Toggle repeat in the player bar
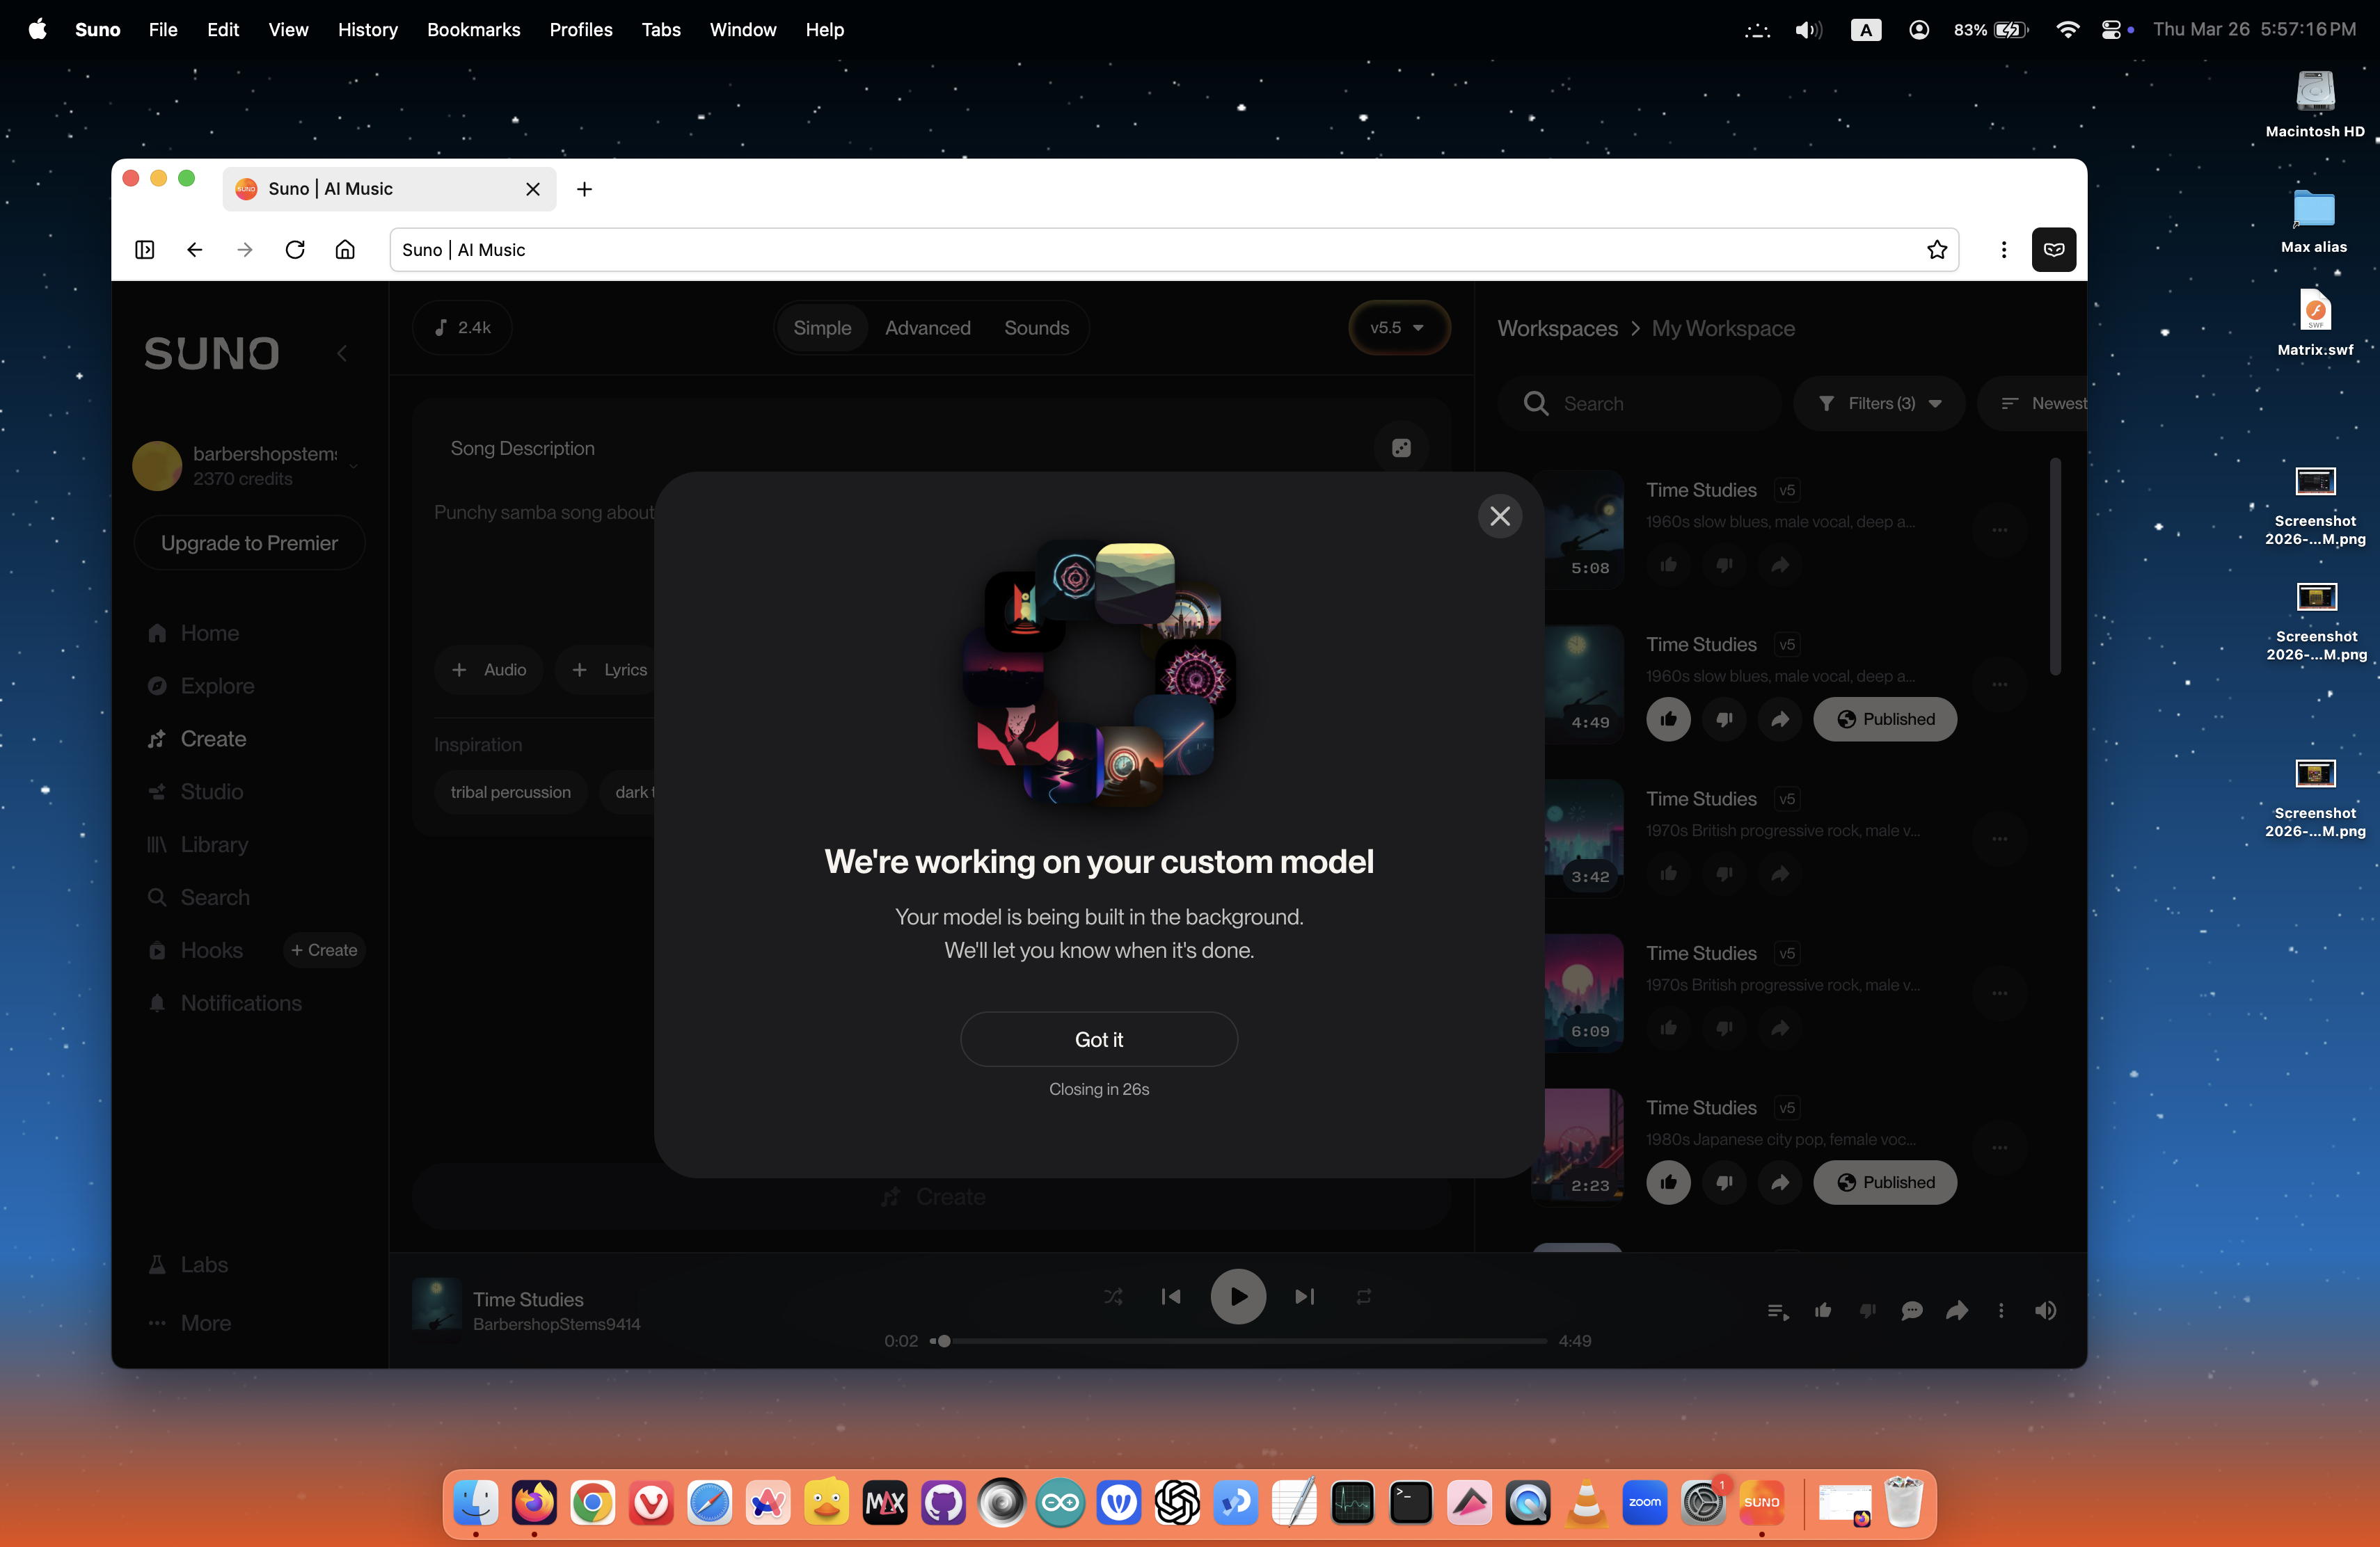 [x=1363, y=1296]
